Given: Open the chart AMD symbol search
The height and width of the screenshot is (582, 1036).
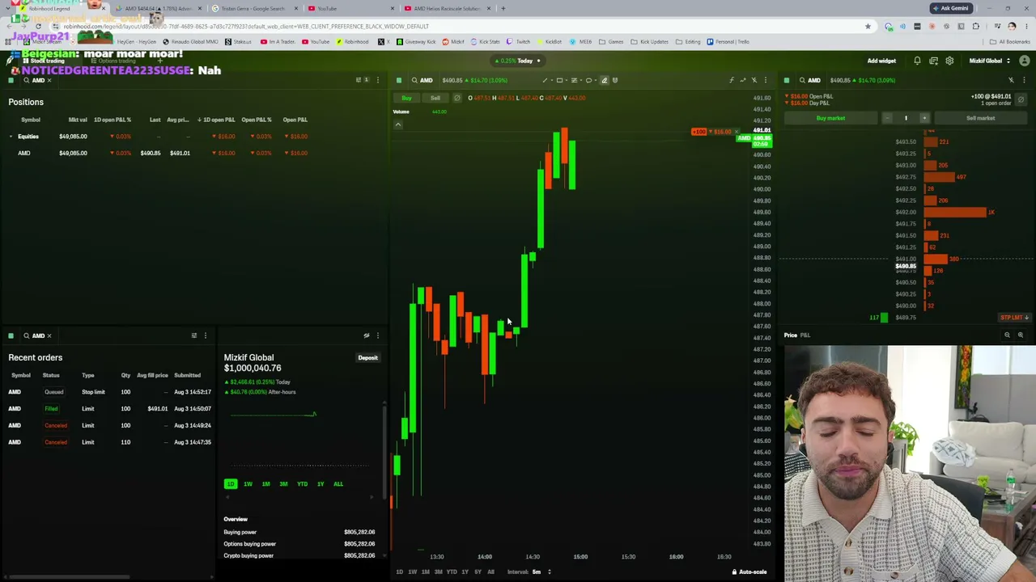Looking at the screenshot, I should pos(422,80).
